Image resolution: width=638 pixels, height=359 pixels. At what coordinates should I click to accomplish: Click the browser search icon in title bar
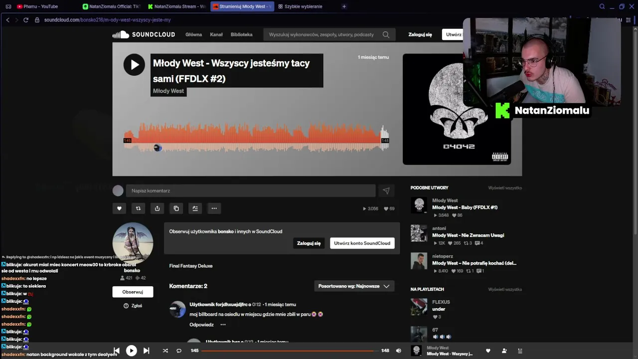pyautogui.click(x=602, y=6)
